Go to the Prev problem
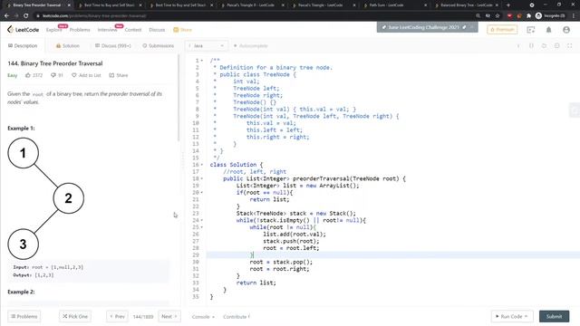580x326 pixels. click(x=117, y=316)
